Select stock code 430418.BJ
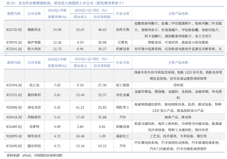This screenshot has height=159, width=227. [x=14, y=117]
